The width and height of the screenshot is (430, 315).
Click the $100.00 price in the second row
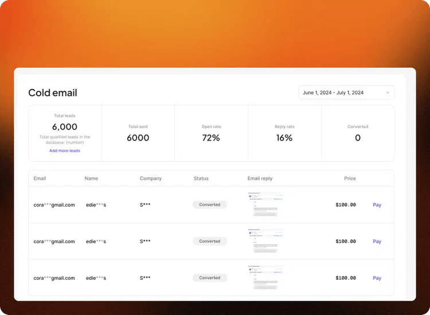pyautogui.click(x=346, y=241)
